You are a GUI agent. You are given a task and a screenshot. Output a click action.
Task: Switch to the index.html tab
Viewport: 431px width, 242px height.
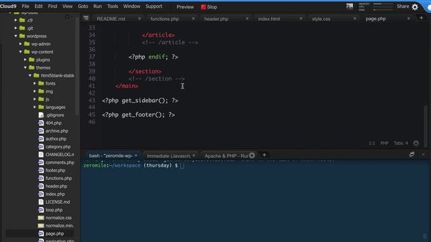pos(269,19)
